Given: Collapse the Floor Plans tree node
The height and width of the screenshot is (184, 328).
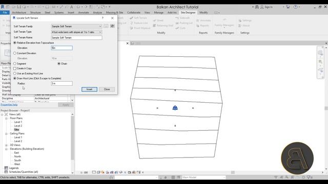Looking at the screenshot, I should point(6,118).
